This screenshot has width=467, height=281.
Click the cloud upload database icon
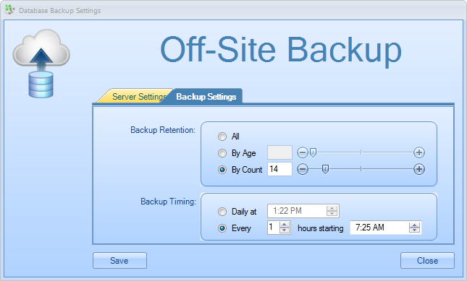pyautogui.click(x=41, y=64)
